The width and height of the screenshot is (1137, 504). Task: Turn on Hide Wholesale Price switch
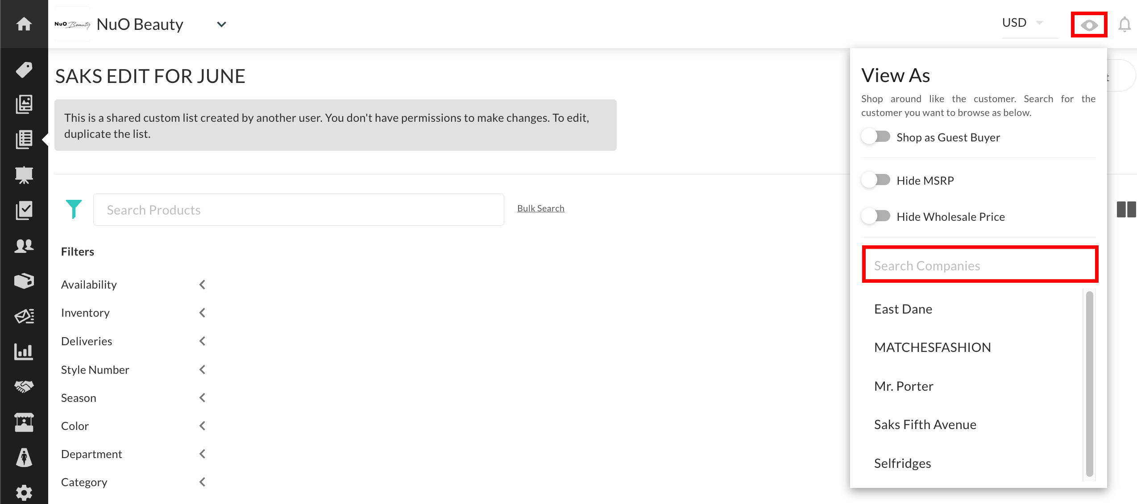(x=876, y=216)
